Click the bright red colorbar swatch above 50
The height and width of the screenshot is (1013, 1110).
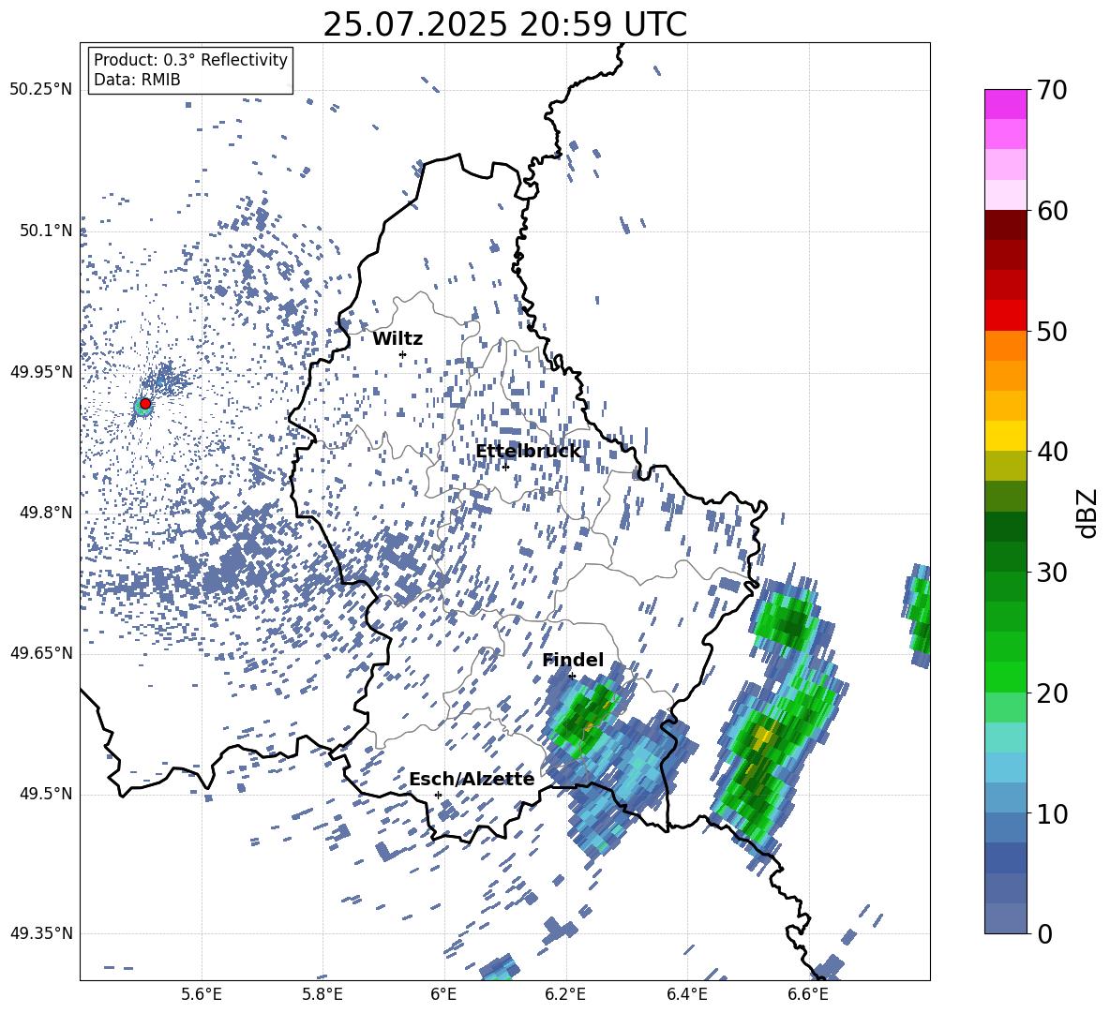coord(1005,316)
